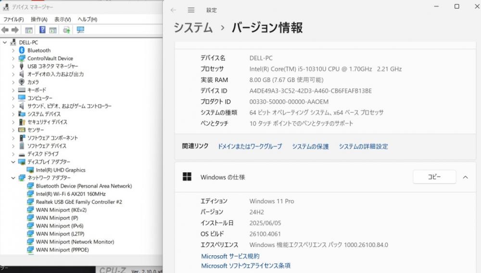Click the Forward arrow in Device Manager toolbar
The height and width of the screenshot is (273, 481).
click(x=15, y=30)
